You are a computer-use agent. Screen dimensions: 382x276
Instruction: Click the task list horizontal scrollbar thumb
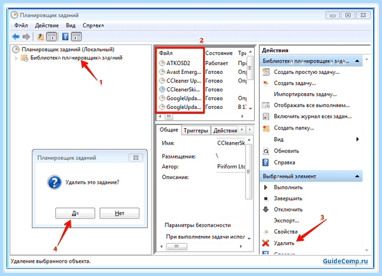point(169,117)
